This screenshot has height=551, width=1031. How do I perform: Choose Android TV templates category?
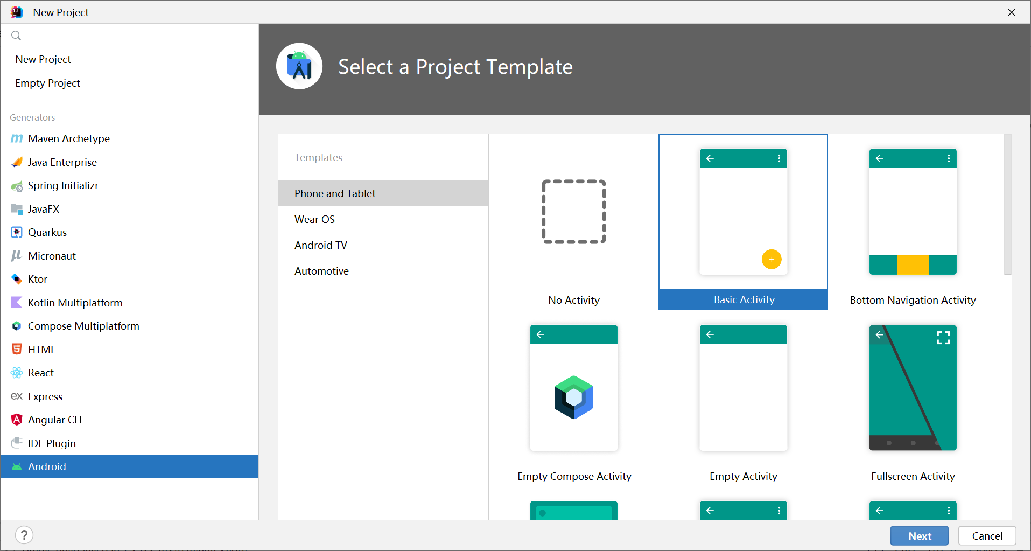[x=383, y=245]
